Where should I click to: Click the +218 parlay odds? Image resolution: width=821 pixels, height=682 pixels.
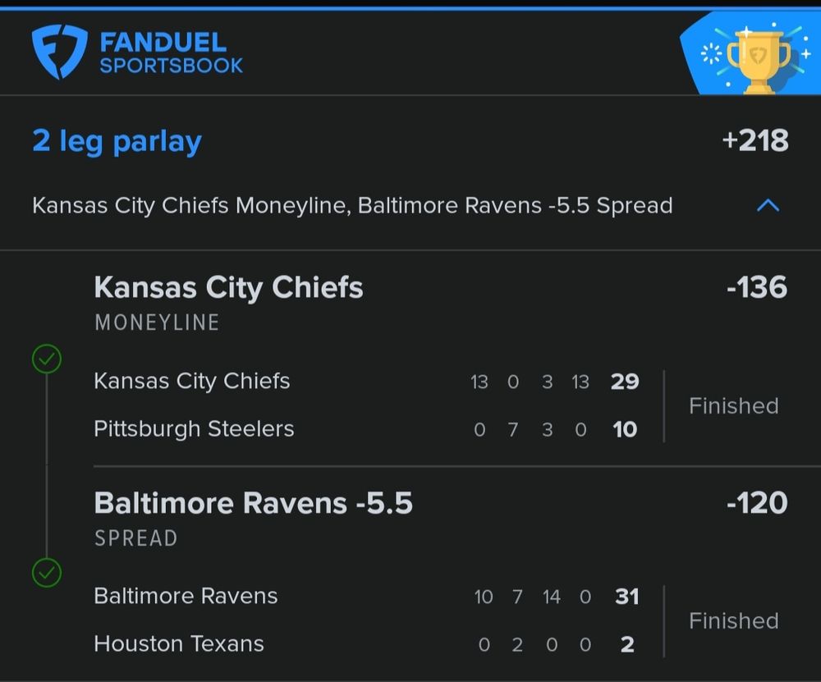[x=754, y=140]
